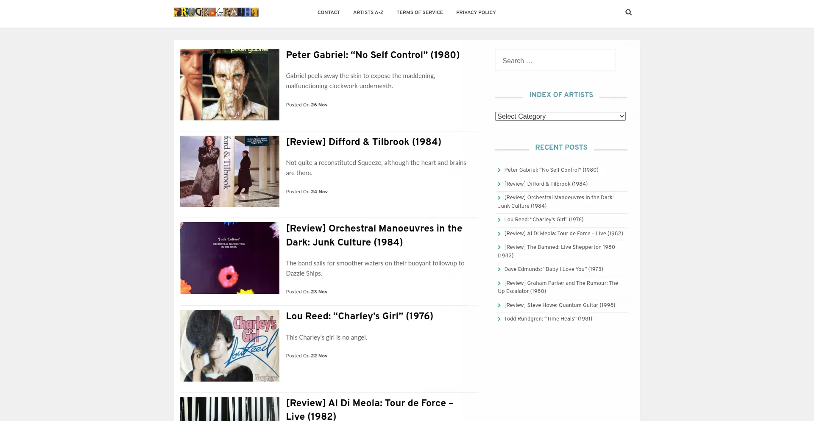Open Steve Howe Quantum Guitar recent post
The image size is (814, 421).
pos(559,305)
